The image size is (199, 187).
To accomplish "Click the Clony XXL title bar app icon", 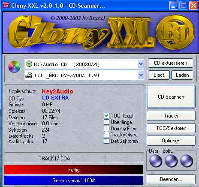I will pos(6,5).
